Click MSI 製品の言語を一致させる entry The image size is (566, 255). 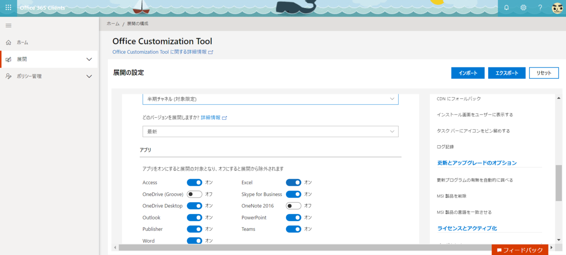coord(464,212)
